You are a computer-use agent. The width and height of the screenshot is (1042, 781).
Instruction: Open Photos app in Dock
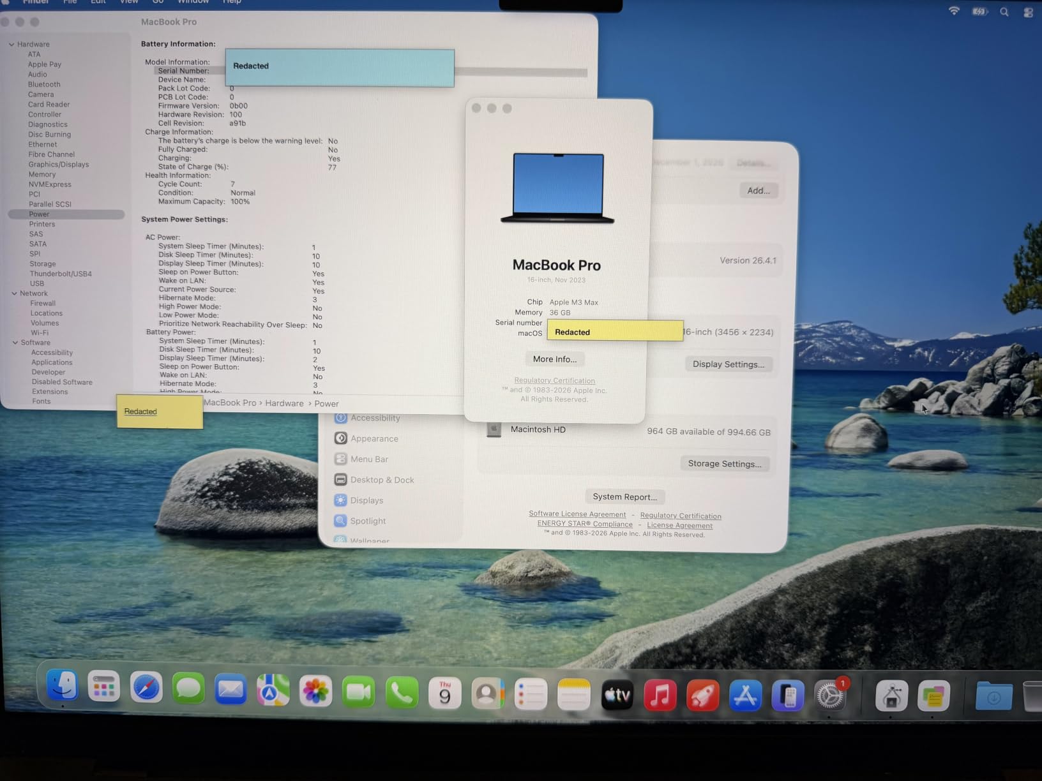pos(315,691)
